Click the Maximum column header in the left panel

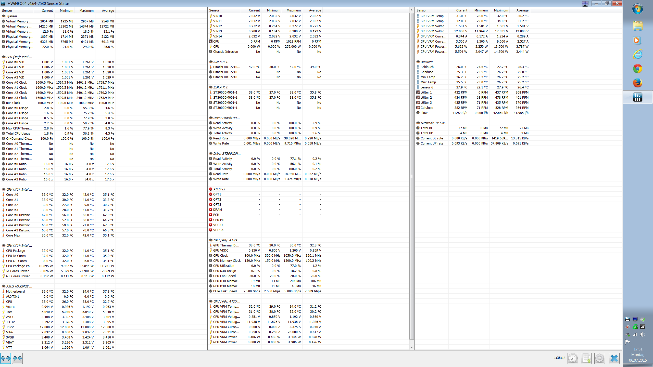coord(86,10)
